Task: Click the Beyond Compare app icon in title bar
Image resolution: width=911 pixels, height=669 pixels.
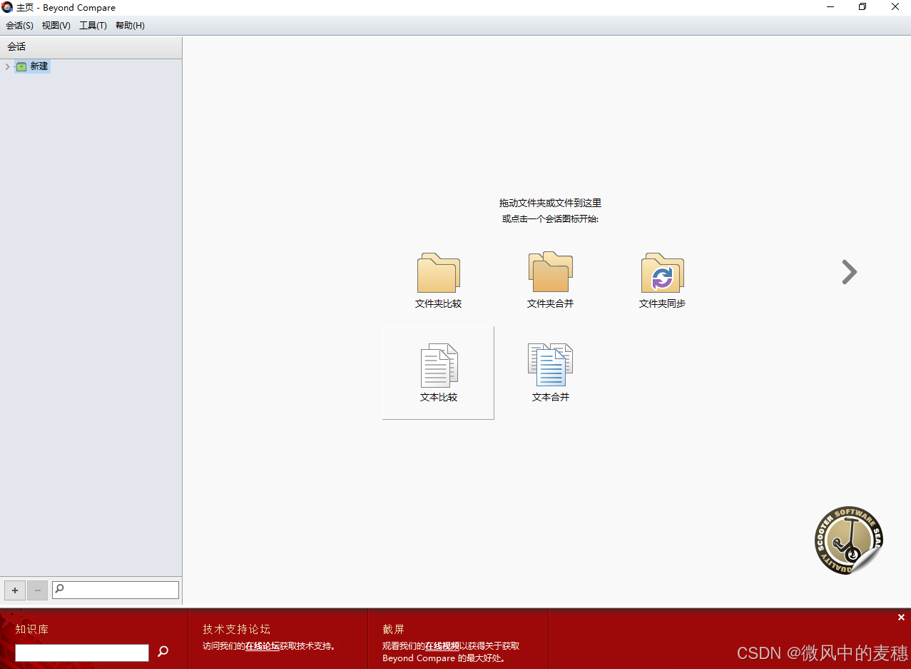Action: pos(8,7)
